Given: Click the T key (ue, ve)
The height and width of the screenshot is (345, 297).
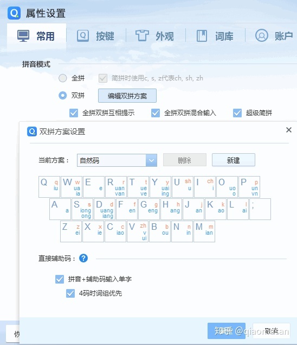Looking at the screenshot, I should [x=138, y=187].
